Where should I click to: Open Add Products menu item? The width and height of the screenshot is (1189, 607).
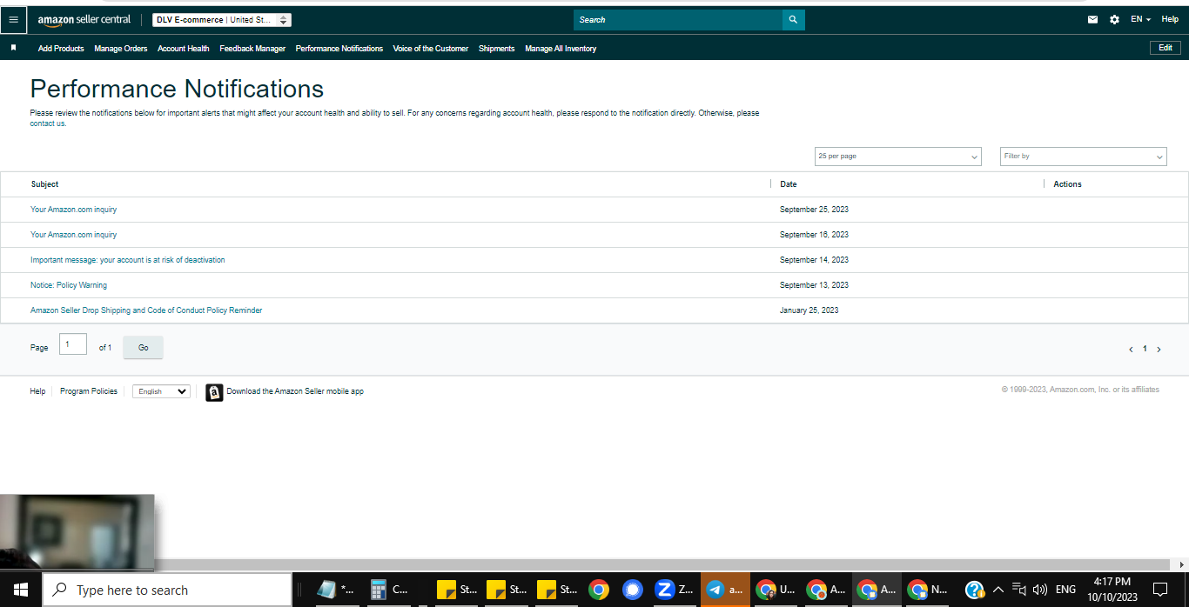coord(61,49)
